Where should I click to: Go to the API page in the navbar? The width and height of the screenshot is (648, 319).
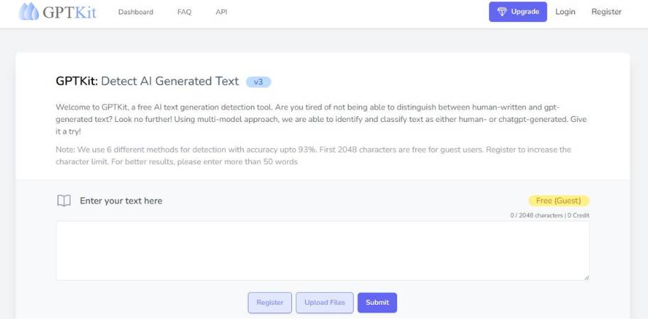pyautogui.click(x=221, y=12)
